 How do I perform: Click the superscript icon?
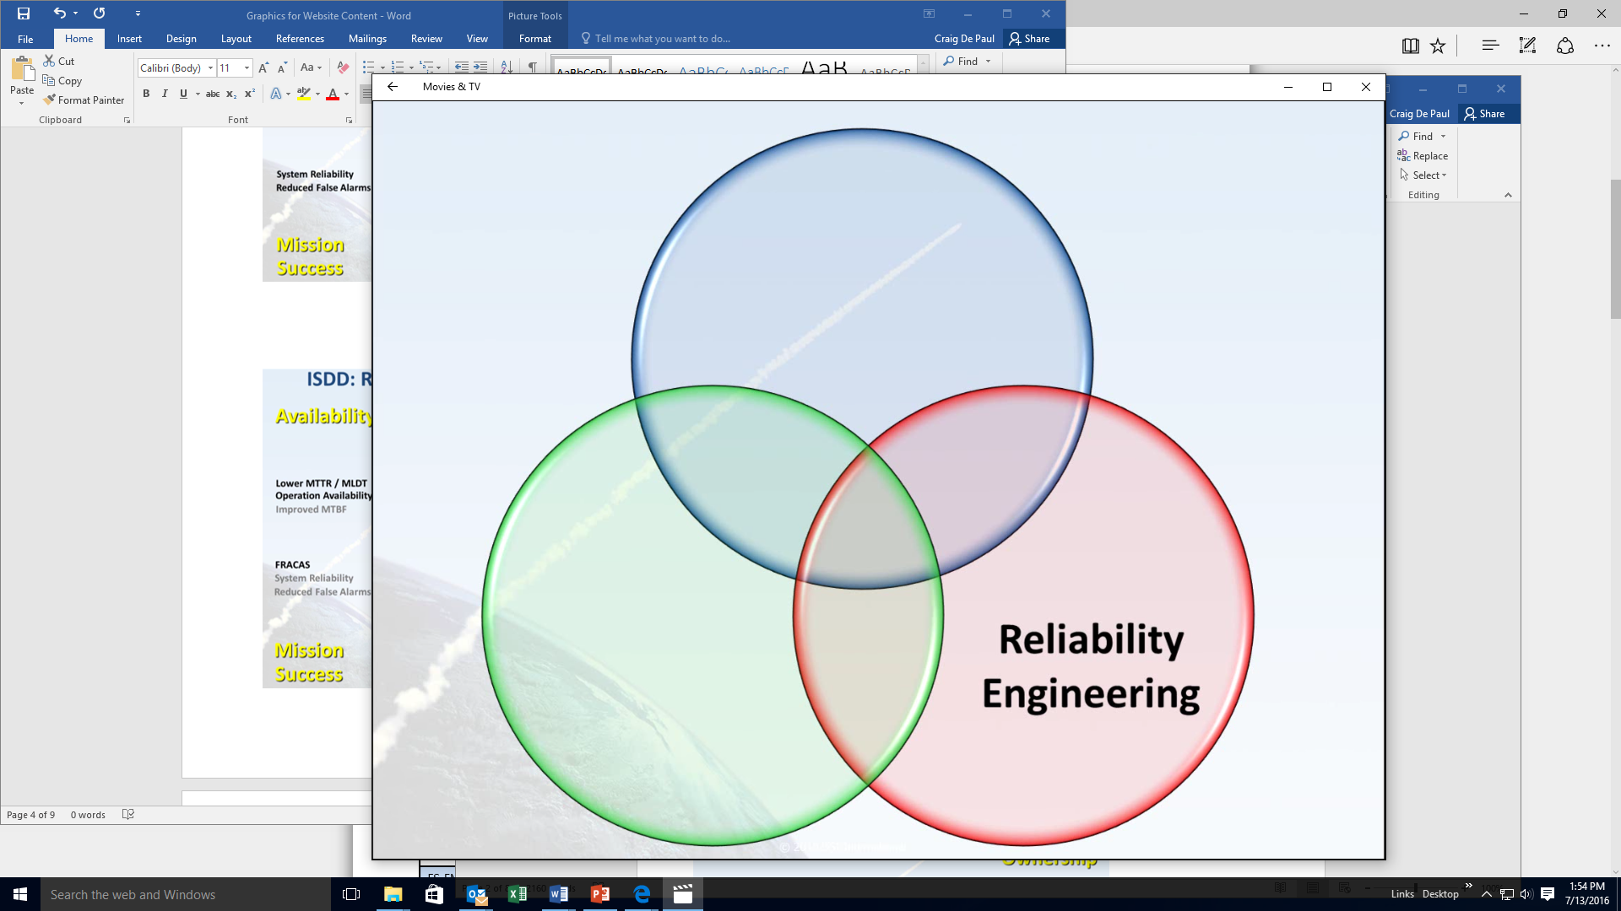coord(250,94)
